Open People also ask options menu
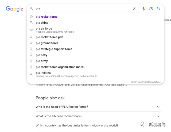 point(69,98)
